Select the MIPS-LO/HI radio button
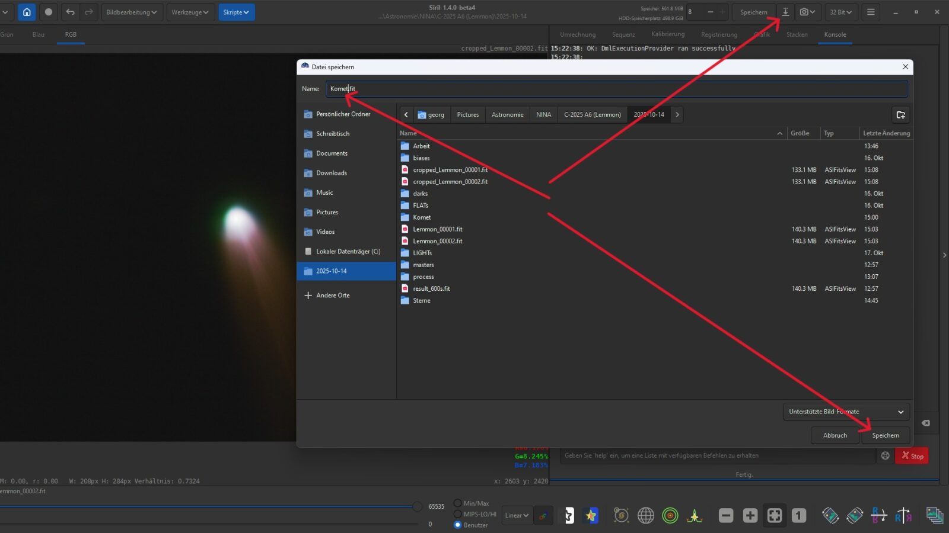 [x=457, y=514]
